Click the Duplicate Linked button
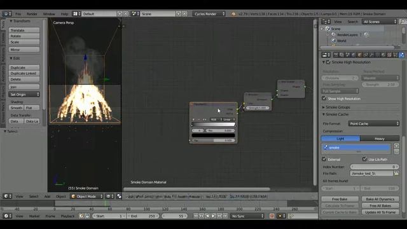The width and height of the screenshot is (407, 229). 24,74
